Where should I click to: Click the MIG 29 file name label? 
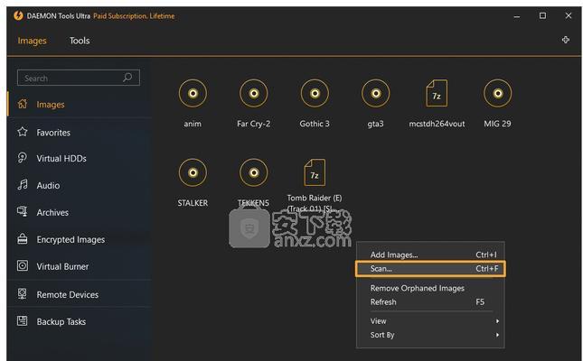[x=497, y=124]
